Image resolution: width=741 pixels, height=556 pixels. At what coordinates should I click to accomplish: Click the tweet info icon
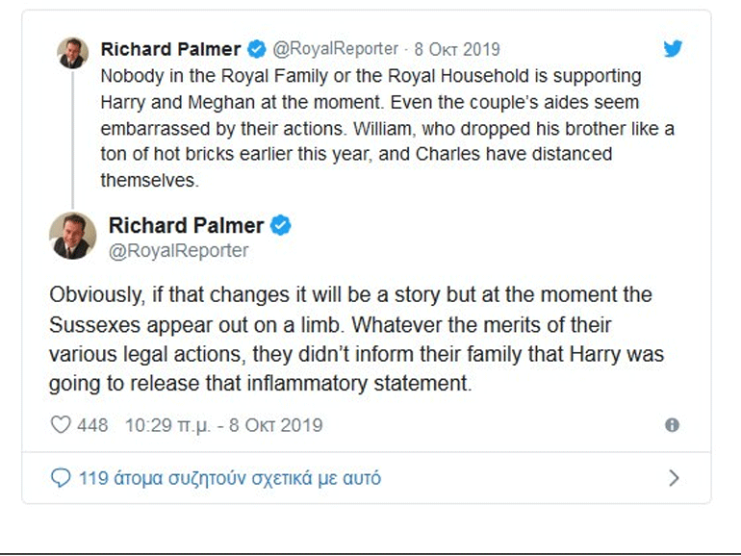pyautogui.click(x=672, y=424)
